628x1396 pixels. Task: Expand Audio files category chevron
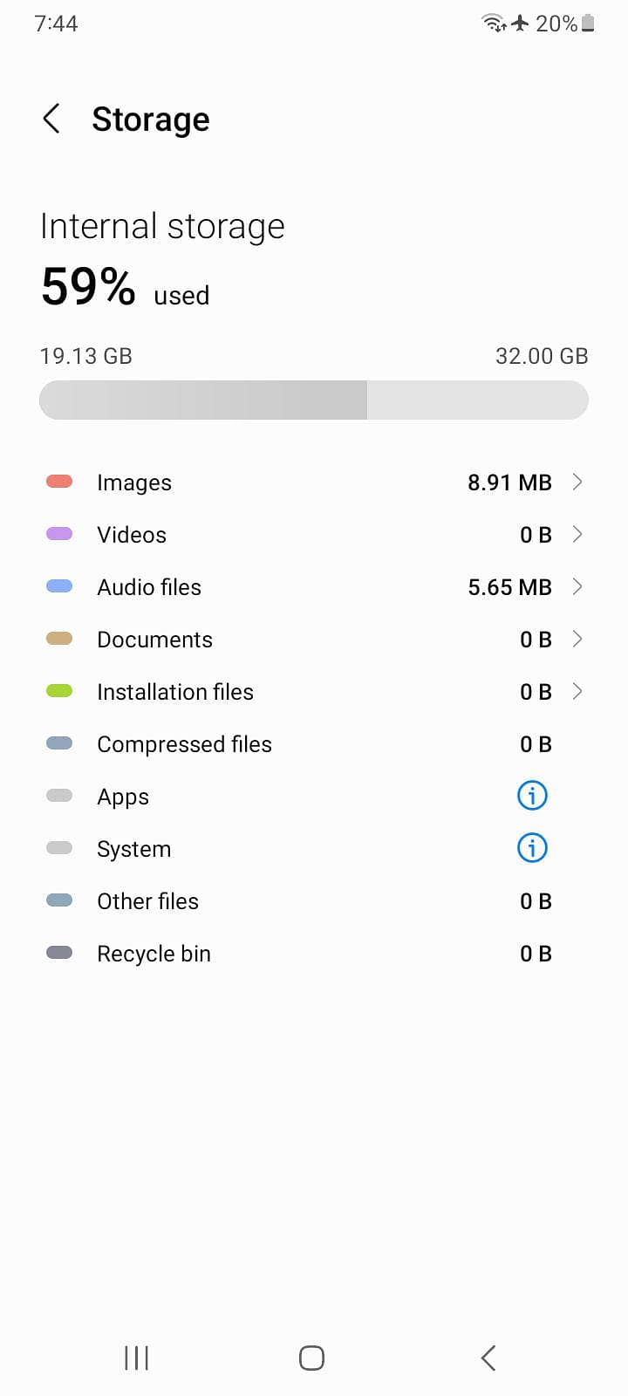(x=577, y=586)
